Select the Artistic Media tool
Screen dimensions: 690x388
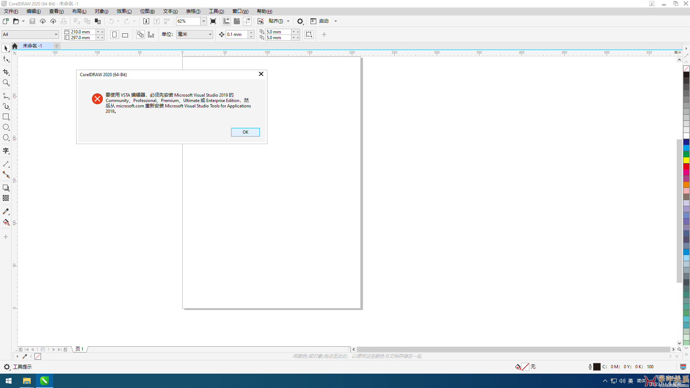pos(6,106)
